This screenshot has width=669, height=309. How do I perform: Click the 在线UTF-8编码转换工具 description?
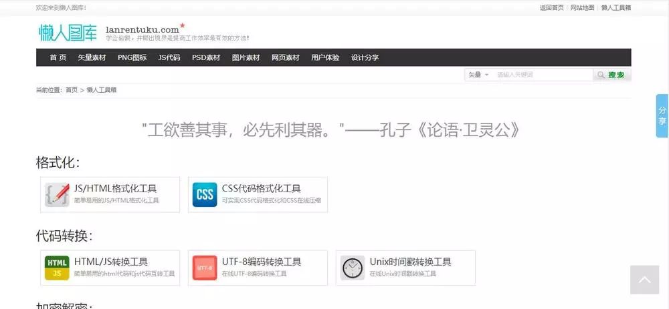coord(254,274)
